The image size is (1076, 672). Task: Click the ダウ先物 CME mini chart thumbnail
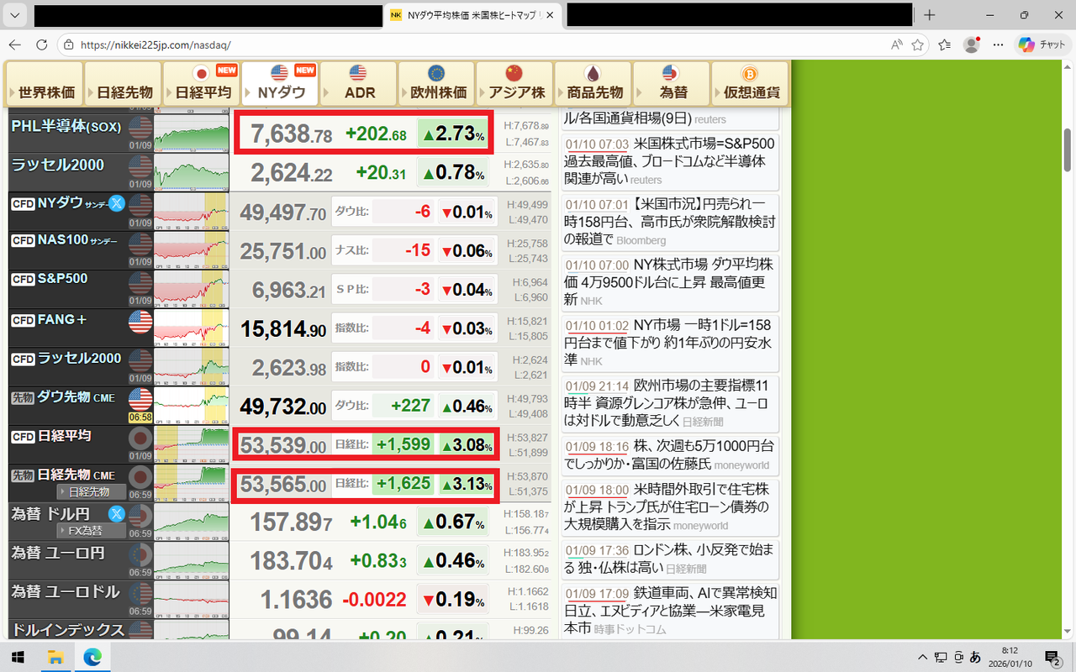[191, 402]
